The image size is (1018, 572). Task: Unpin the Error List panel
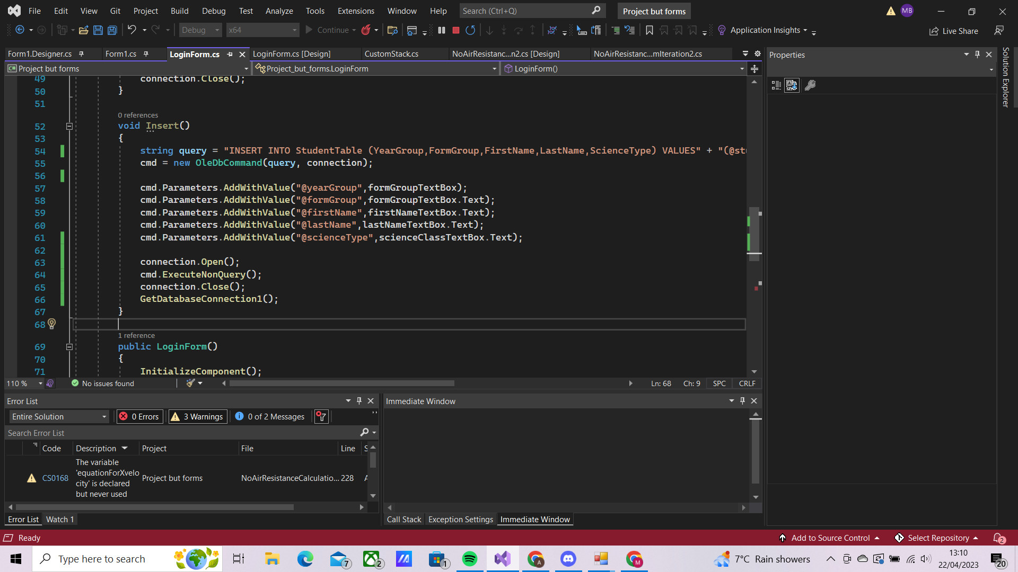359,401
